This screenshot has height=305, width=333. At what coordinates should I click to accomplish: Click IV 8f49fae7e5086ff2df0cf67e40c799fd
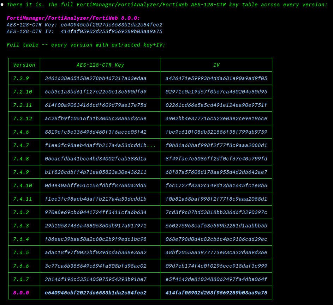coord(216,159)
